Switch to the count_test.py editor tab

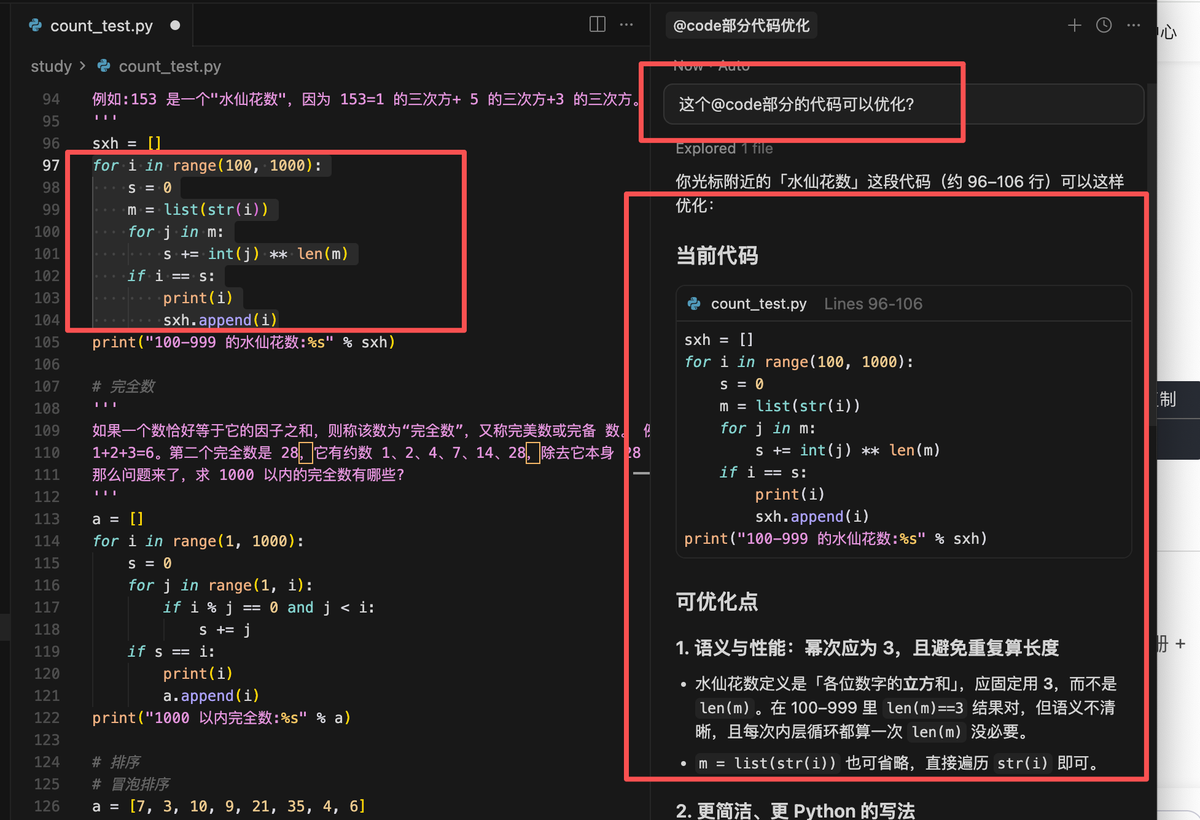click(x=101, y=25)
